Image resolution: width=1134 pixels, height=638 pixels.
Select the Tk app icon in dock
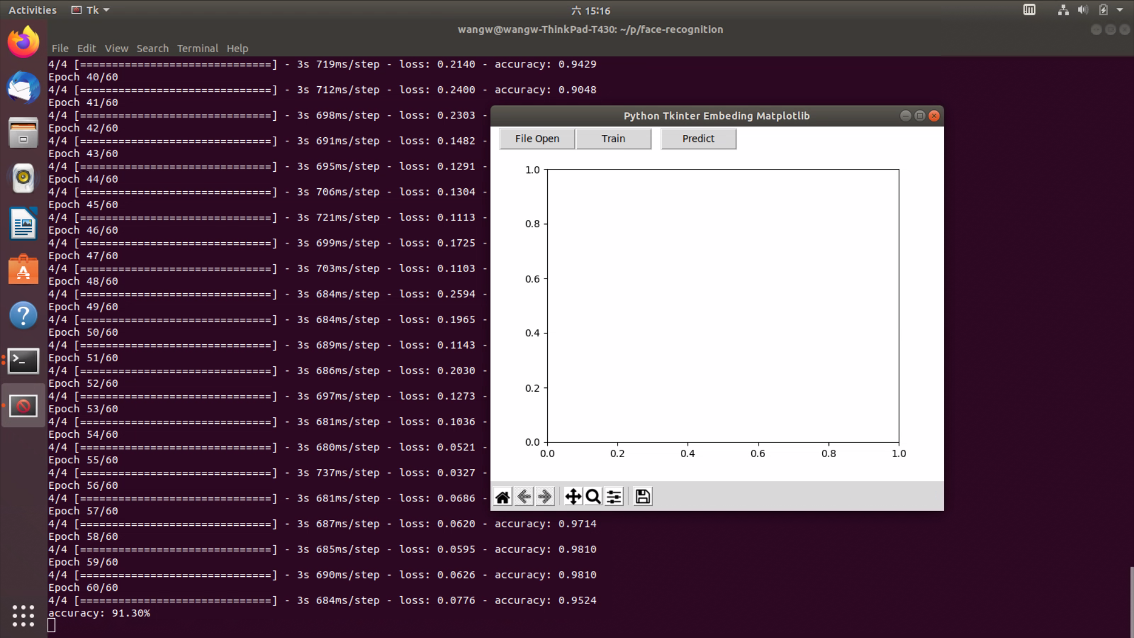[23, 406]
